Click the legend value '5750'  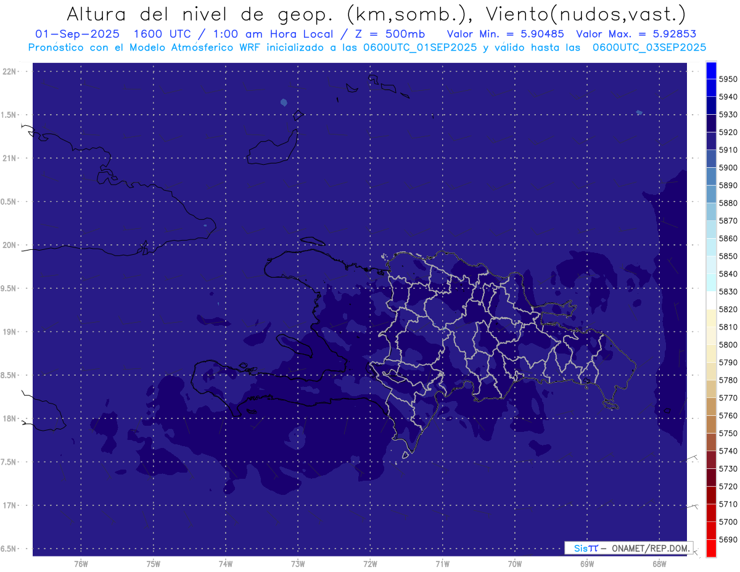[728, 433]
